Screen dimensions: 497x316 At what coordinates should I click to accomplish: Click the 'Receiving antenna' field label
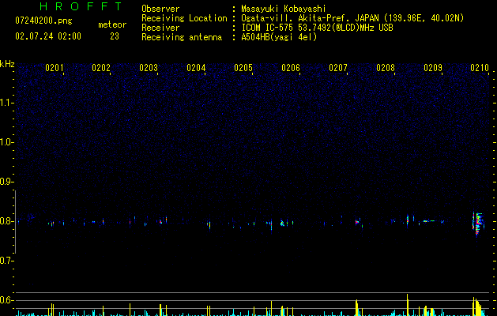pos(182,37)
